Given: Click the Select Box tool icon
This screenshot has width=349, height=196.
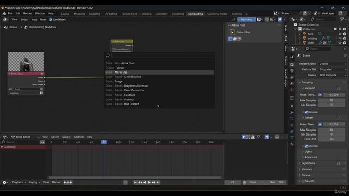Looking at the screenshot, I should 232,32.
